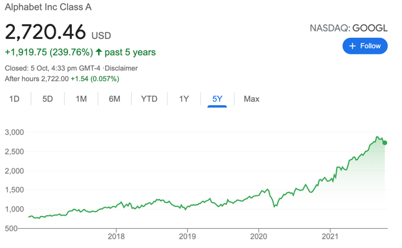Click the green endpoint dot on the chart
Viewport: 402px width, 248px height.
(385, 143)
